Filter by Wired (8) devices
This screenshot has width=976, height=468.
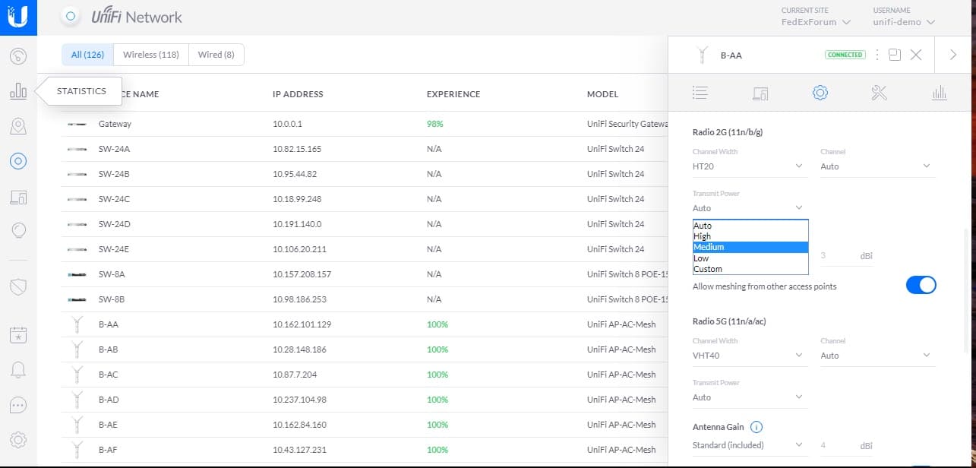216,55
